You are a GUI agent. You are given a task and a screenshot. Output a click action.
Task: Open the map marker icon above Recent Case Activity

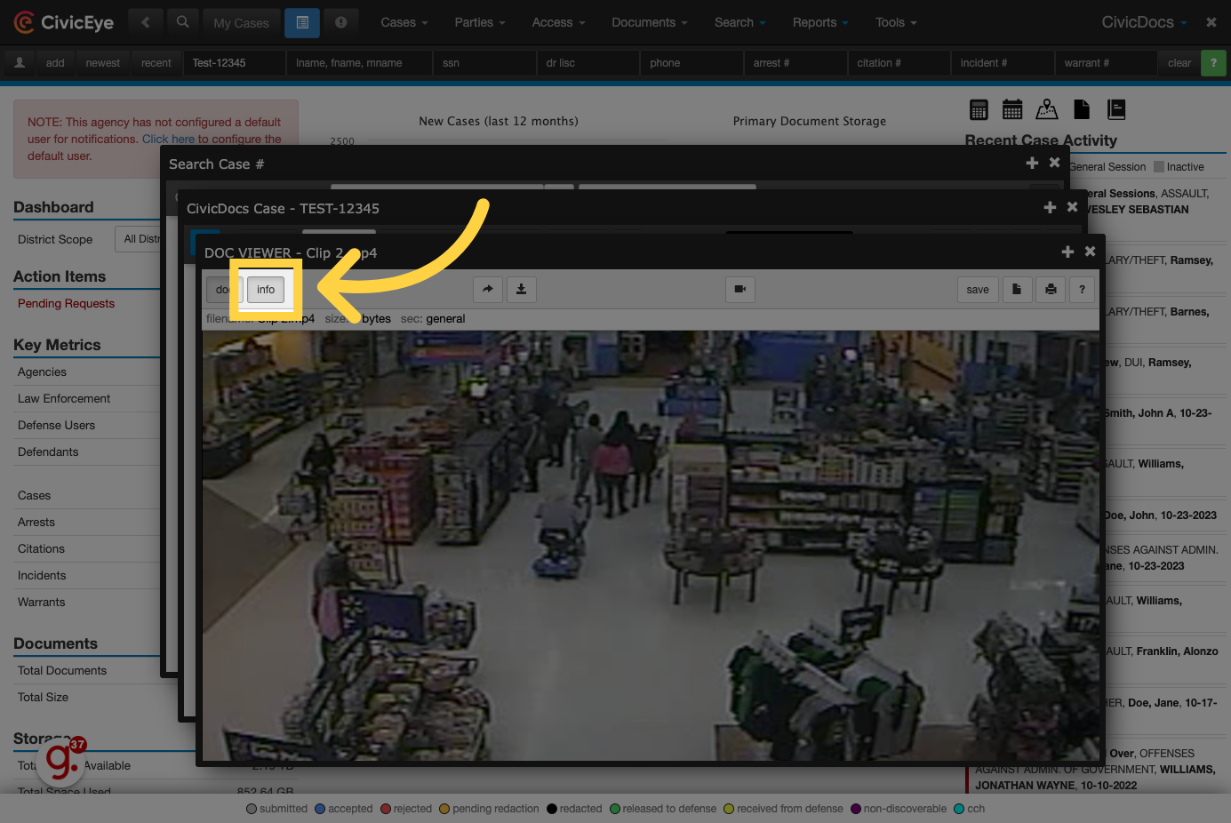tap(1047, 109)
